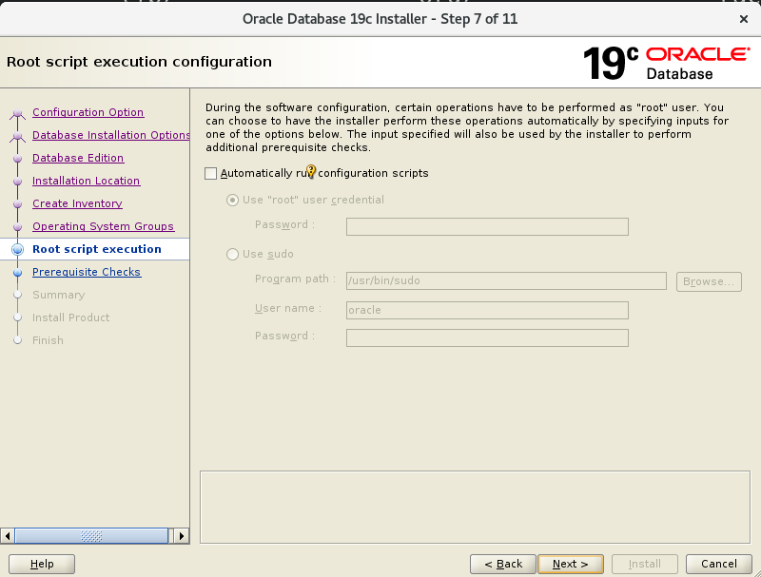Go to Operating System Groups step

pyautogui.click(x=103, y=226)
